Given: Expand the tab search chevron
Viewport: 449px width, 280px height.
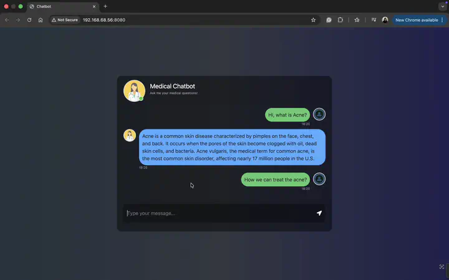Looking at the screenshot, I should tap(442, 6).
